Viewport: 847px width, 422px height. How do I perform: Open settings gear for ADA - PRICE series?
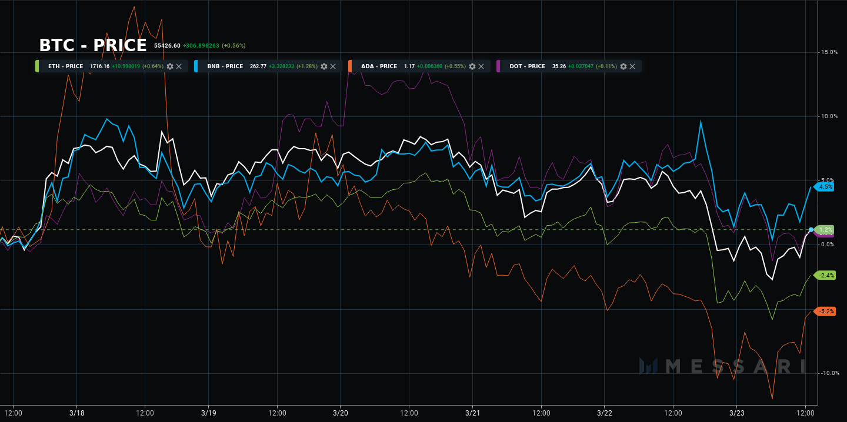tap(472, 66)
